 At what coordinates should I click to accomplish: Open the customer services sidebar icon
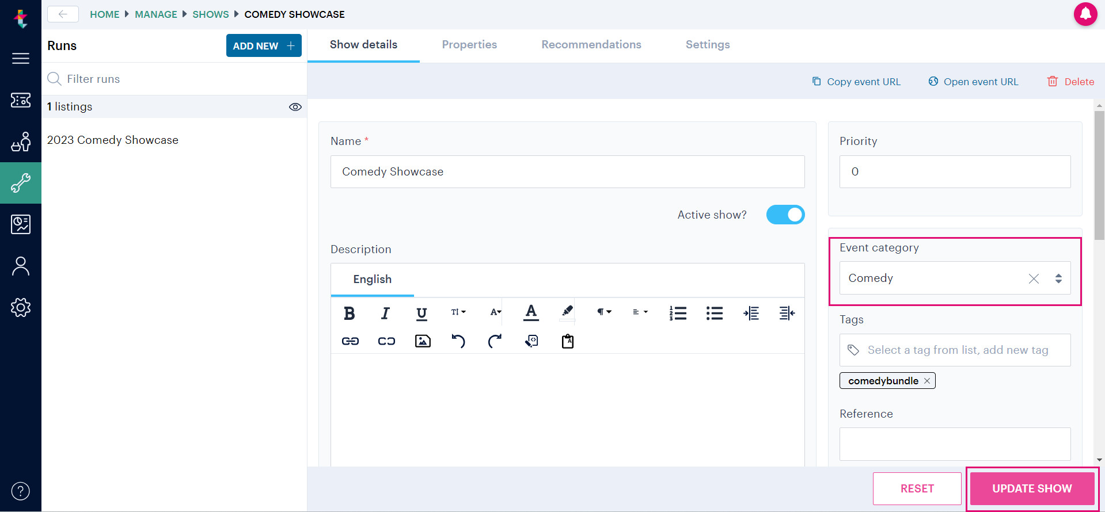click(x=21, y=142)
